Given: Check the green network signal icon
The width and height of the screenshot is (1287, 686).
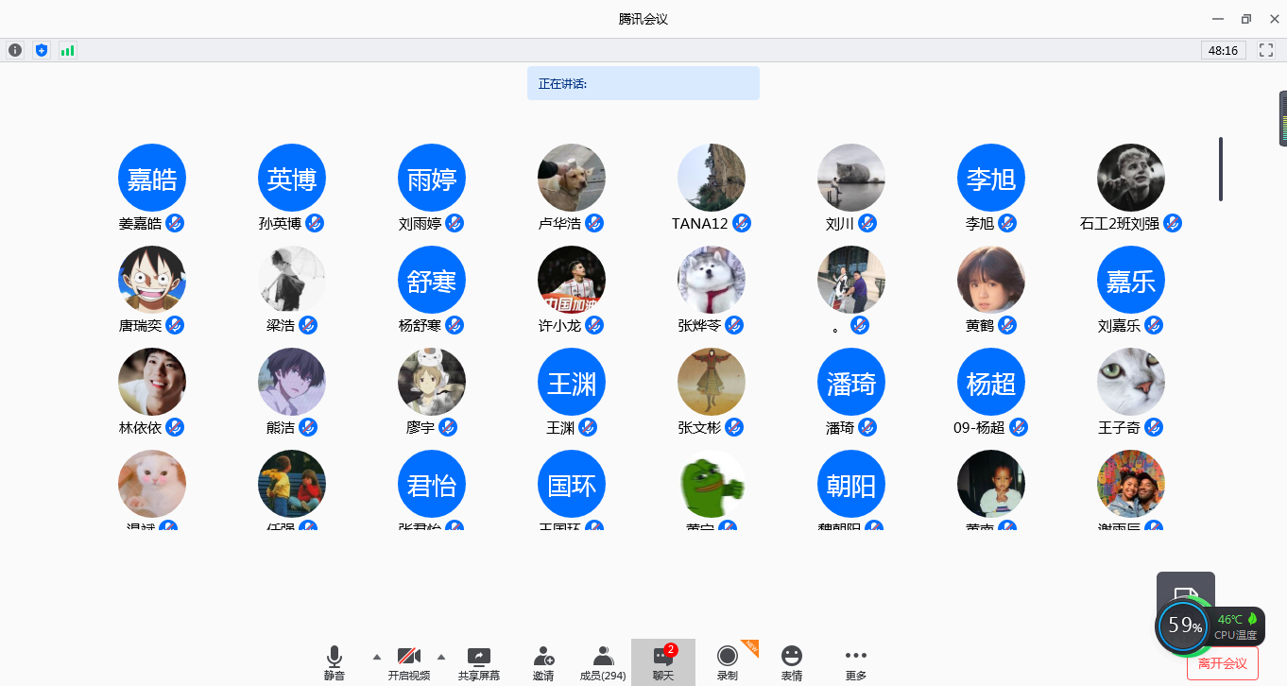Looking at the screenshot, I should pos(67,50).
